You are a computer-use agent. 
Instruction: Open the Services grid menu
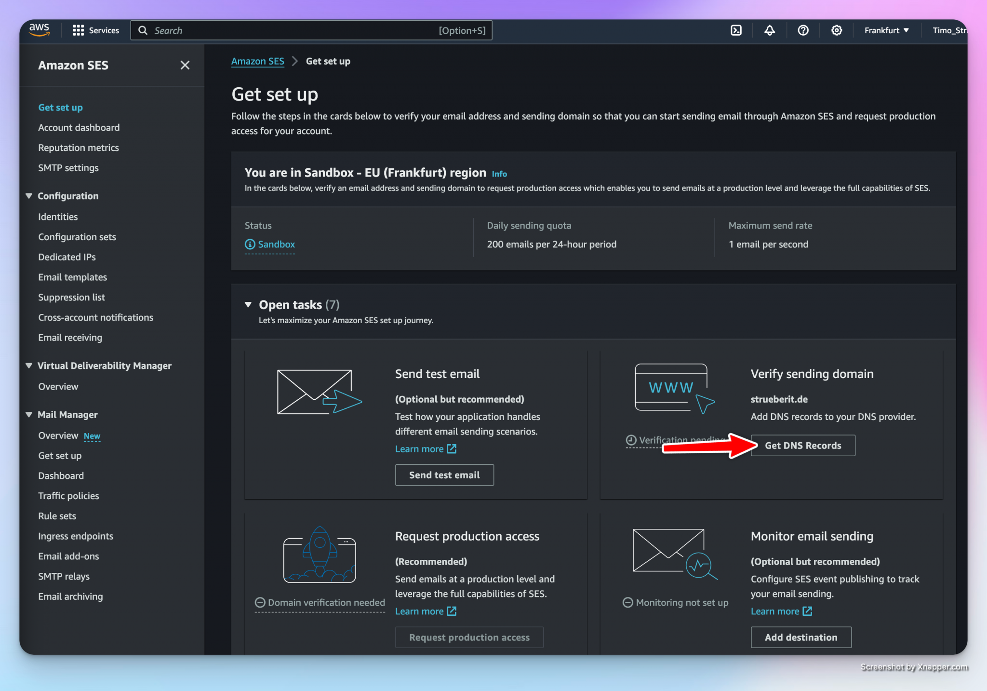[x=96, y=30]
